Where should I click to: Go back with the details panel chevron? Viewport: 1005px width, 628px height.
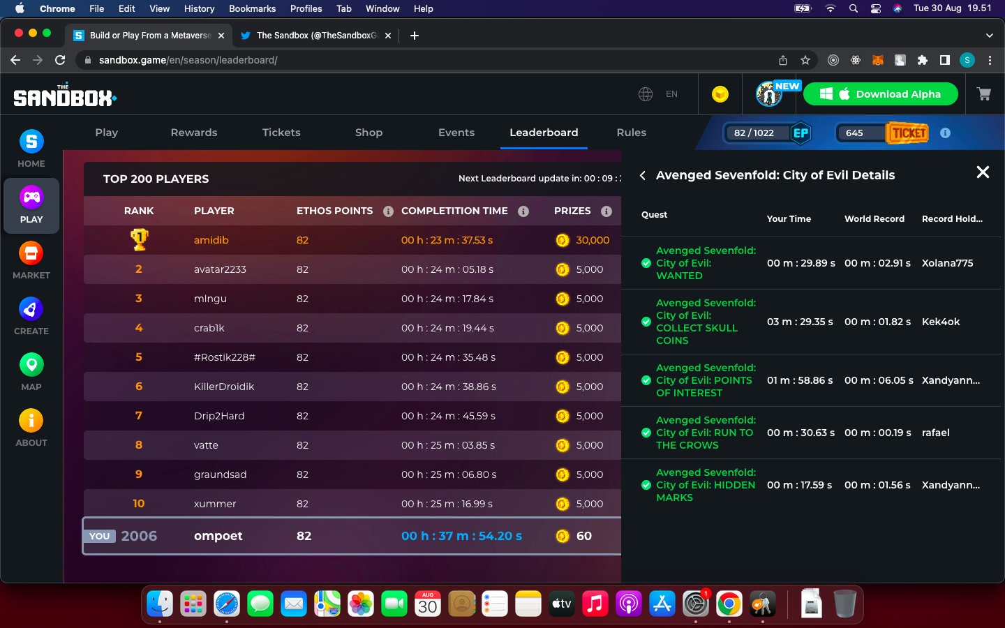click(643, 175)
